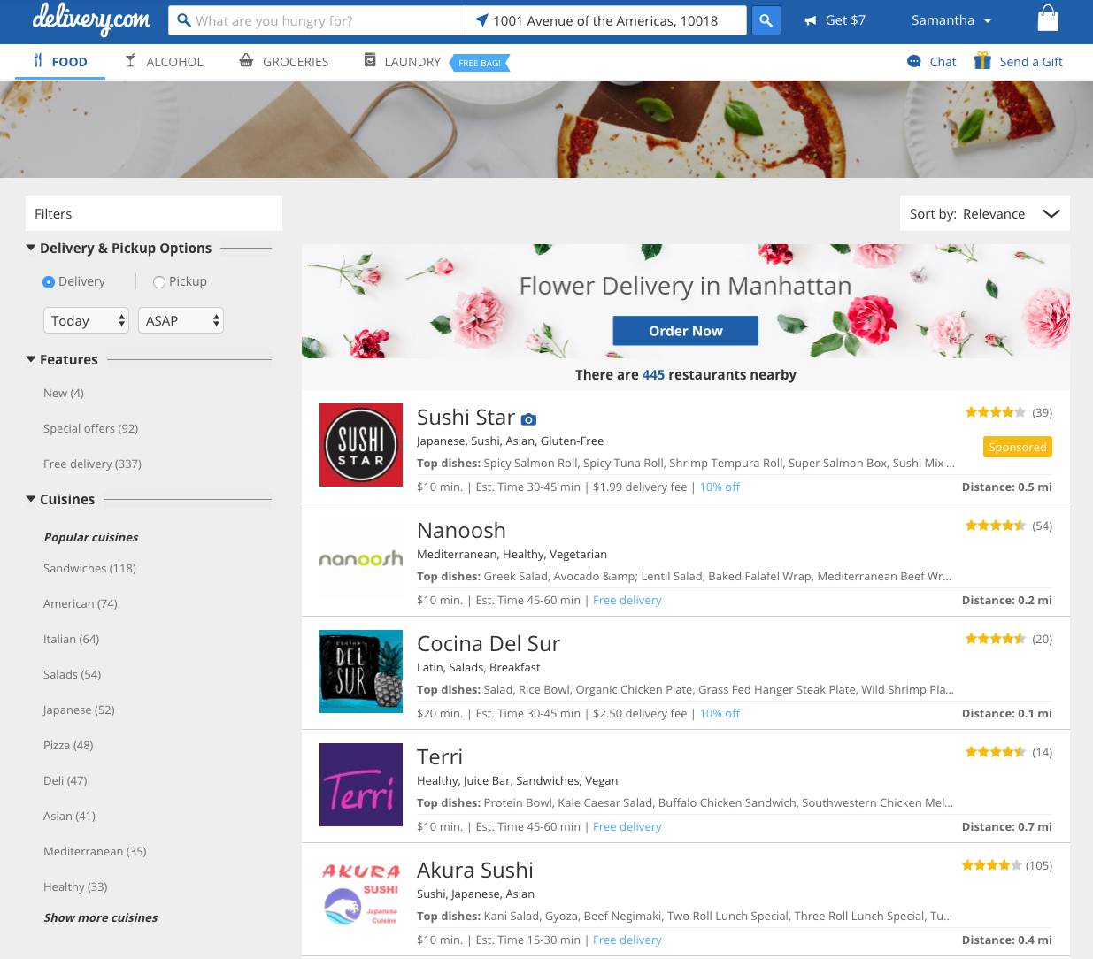Filter by Special offers (92)

(91, 428)
